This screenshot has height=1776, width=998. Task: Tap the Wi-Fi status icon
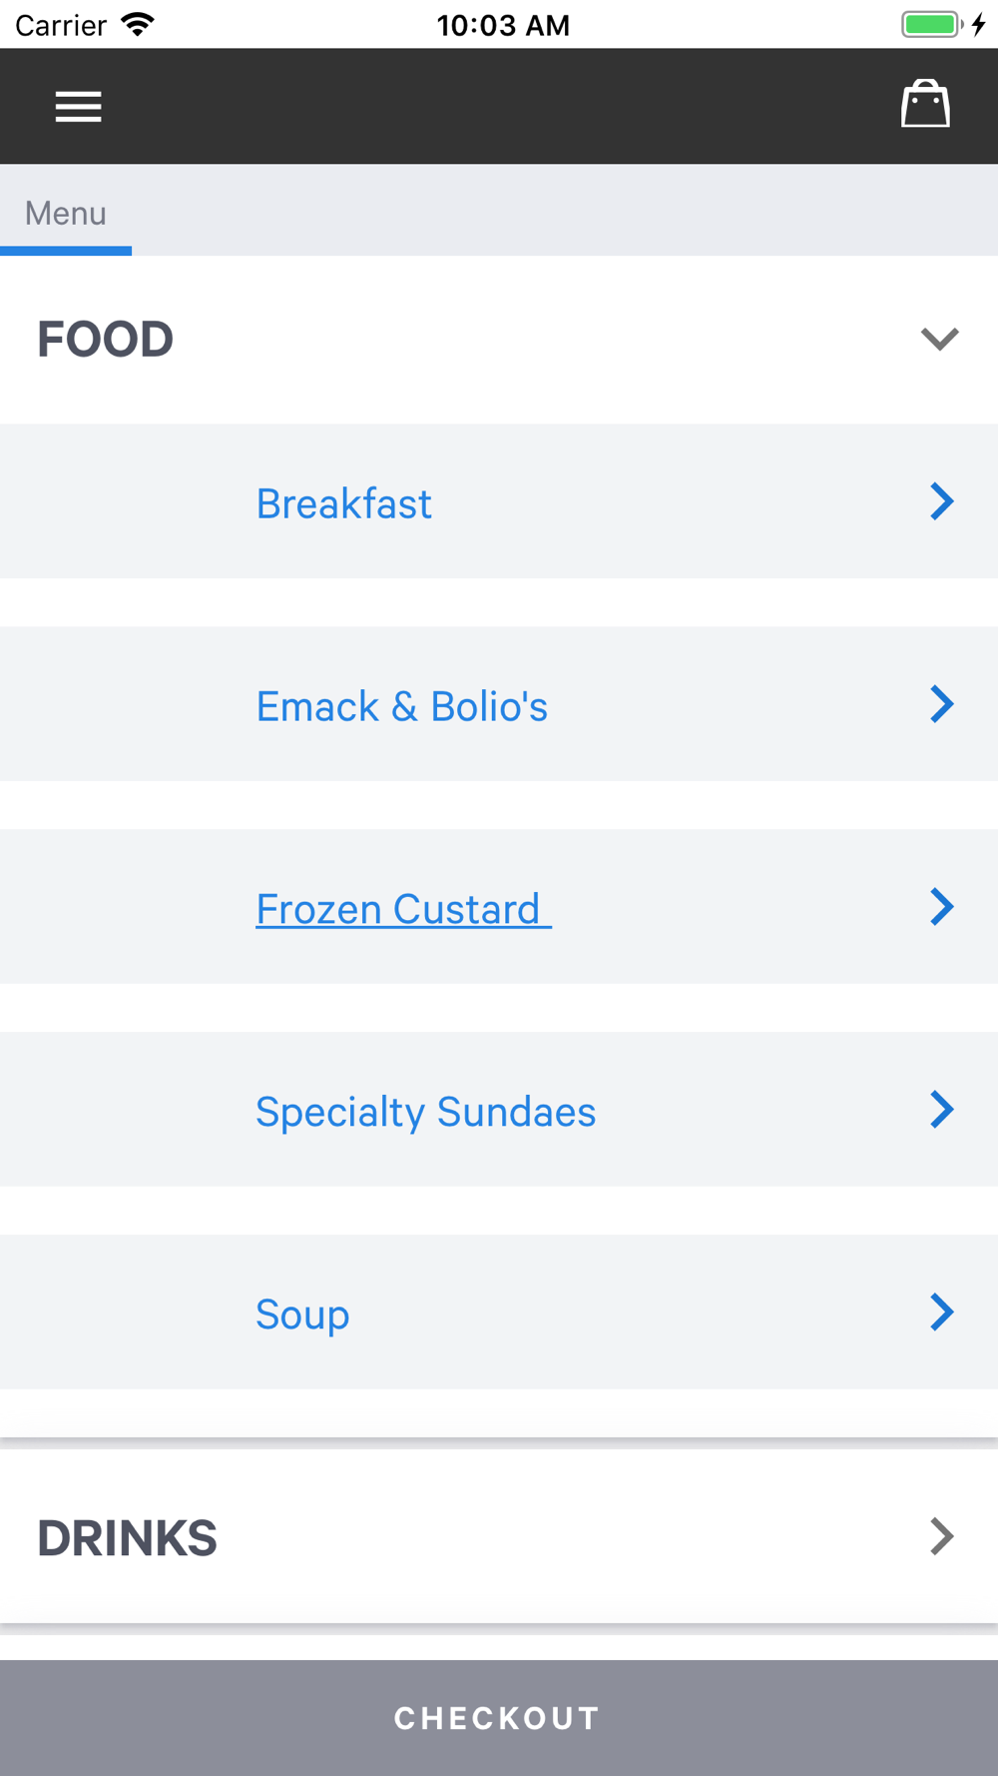pyautogui.click(x=137, y=24)
